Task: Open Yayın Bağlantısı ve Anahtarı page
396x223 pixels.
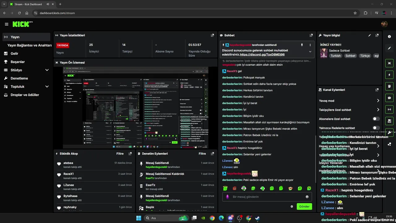Action: pos(30,45)
